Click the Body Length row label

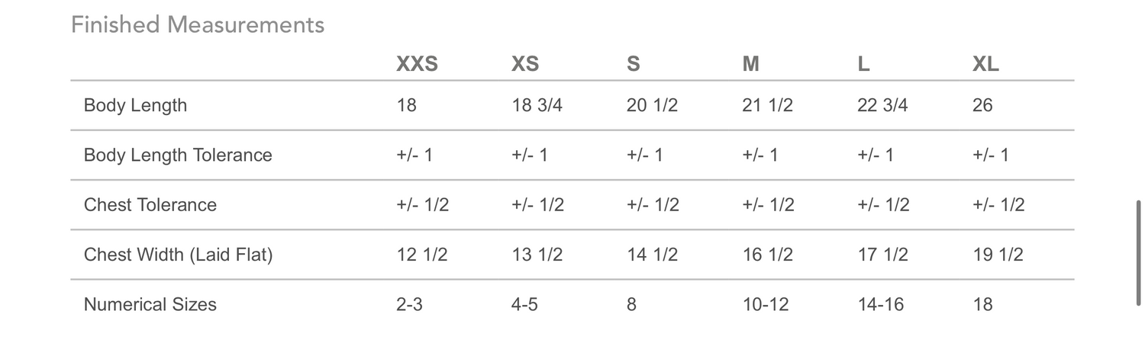(x=135, y=105)
